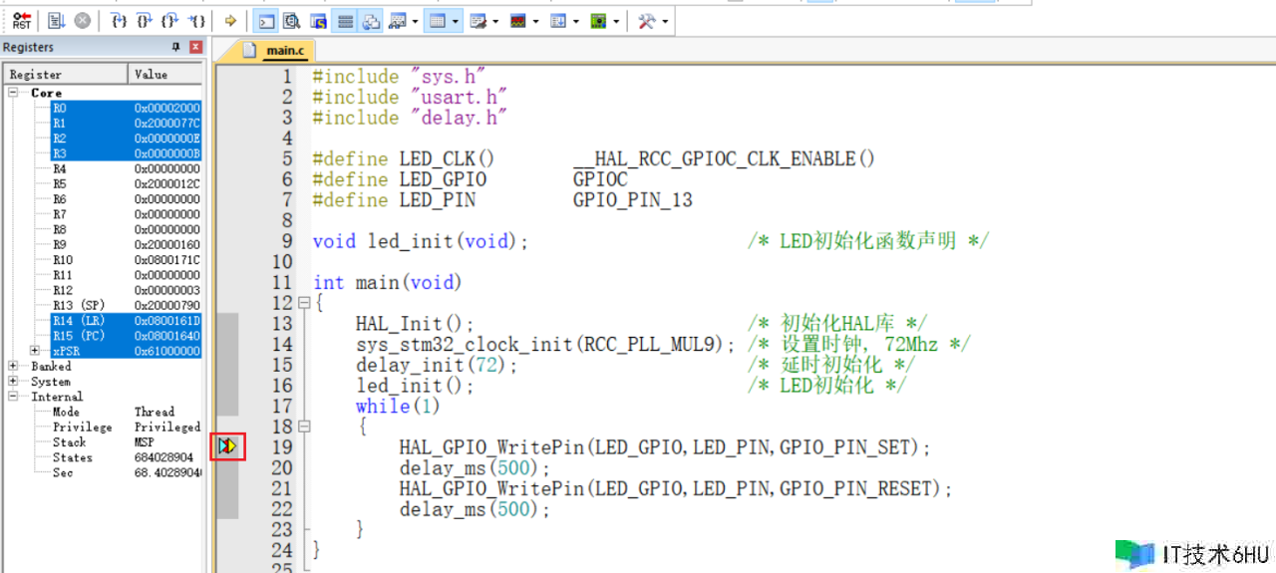Image resolution: width=1276 pixels, height=573 pixels.
Task: Open the Symbols Window icon
Action: (318, 20)
